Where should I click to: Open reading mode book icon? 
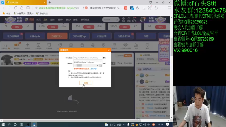click(28, 8)
